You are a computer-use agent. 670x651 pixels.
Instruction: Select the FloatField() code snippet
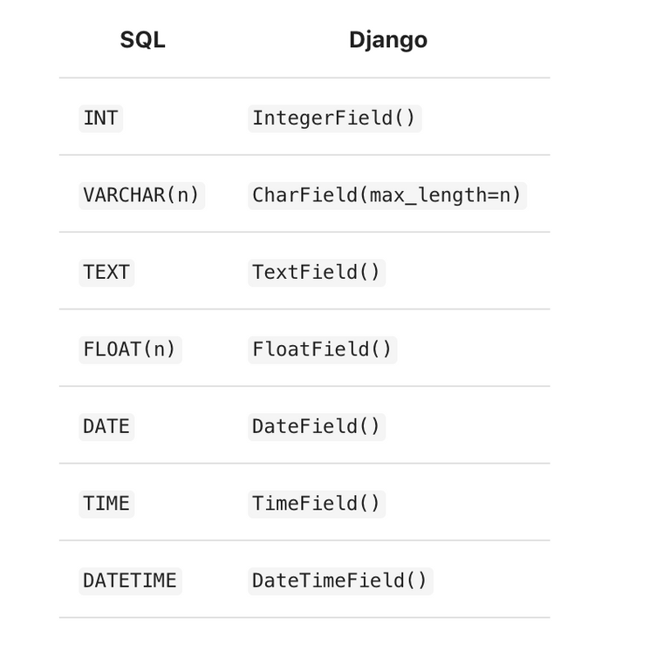tap(323, 349)
